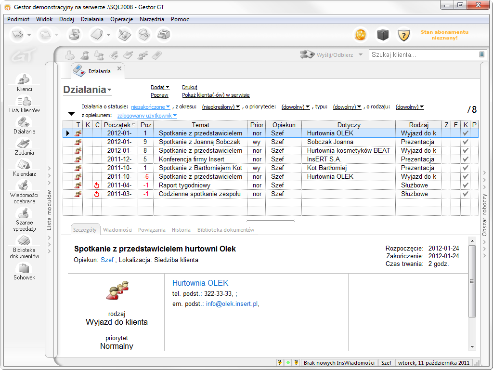
Task: Open the Schowek module icon
Action: (x=24, y=269)
